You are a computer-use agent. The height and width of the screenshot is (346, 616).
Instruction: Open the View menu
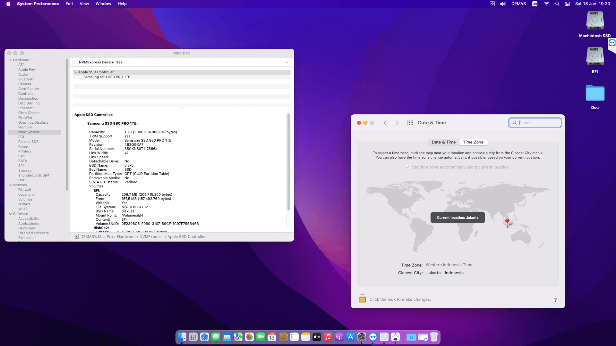[x=84, y=4]
